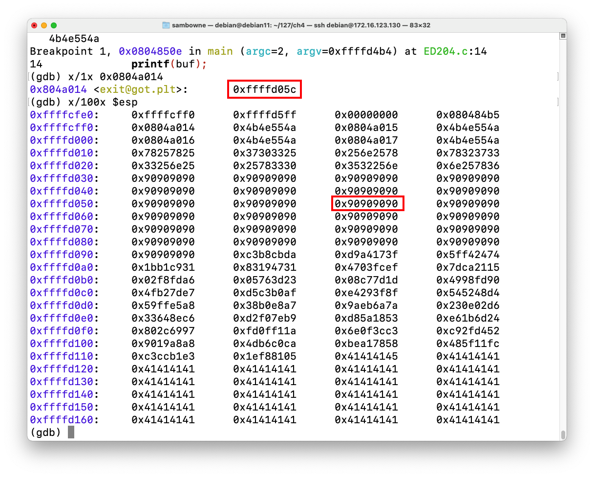Click the value 0x4998fd90
The width and height of the screenshot is (594, 477).
pos(468,280)
